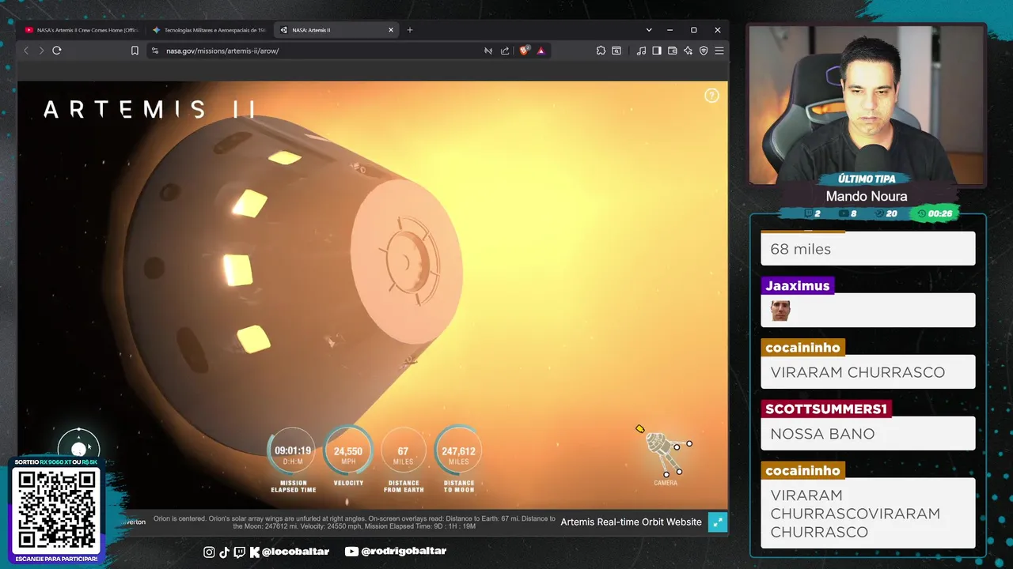The image size is (1013, 569).
Task: Click the Instagram icon in the stream footer
Action: click(209, 552)
